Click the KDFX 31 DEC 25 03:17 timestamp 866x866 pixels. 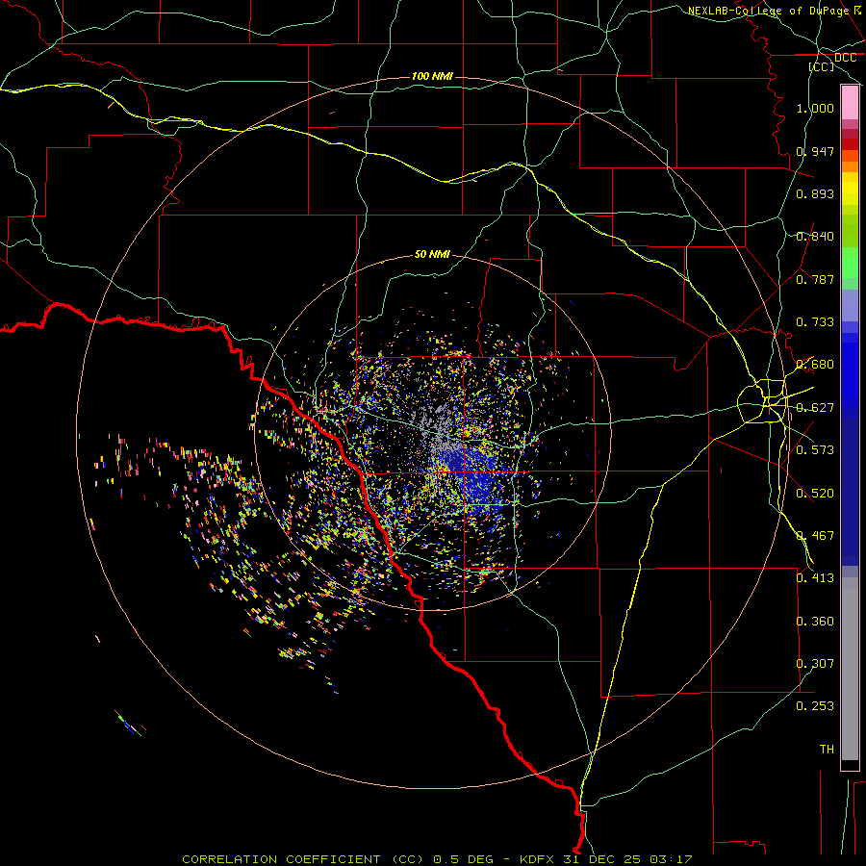606,859
